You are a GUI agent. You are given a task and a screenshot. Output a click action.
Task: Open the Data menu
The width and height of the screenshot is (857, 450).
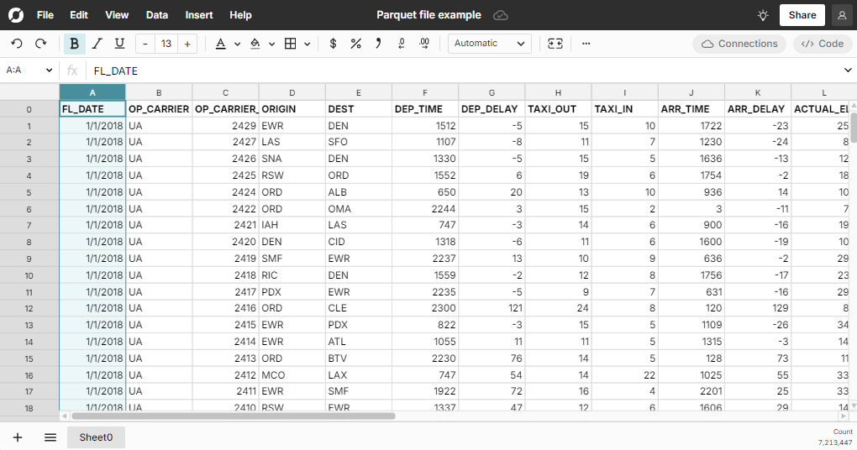pyautogui.click(x=157, y=15)
